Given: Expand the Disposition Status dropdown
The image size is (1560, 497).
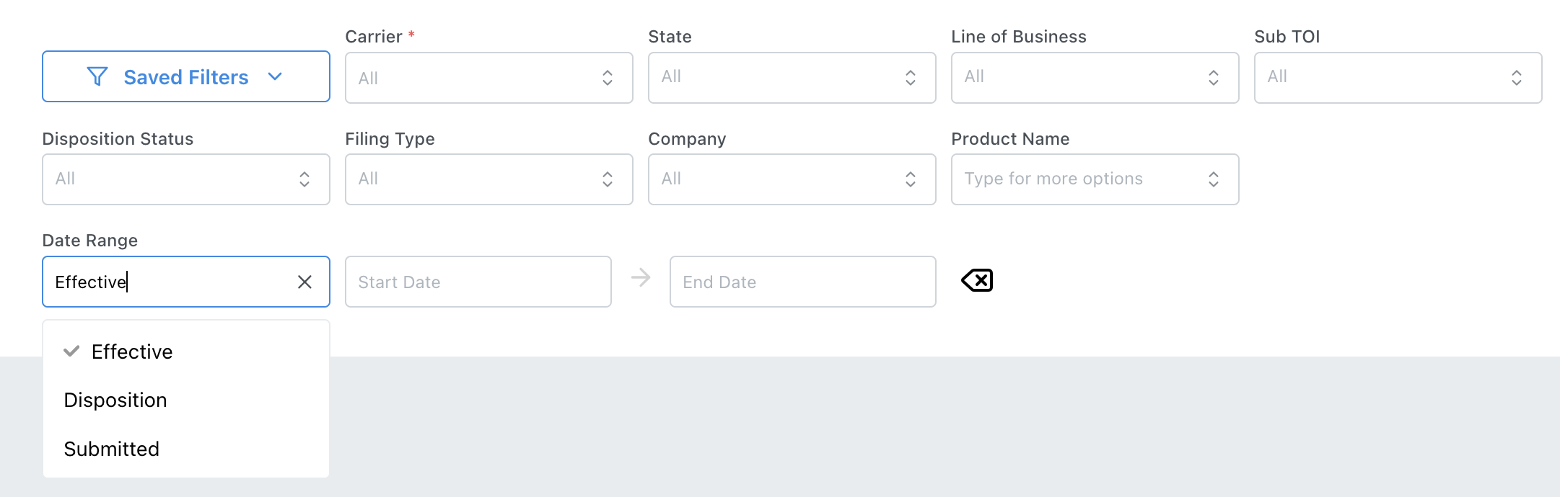Looking at the screenshot, I should 185,179.
